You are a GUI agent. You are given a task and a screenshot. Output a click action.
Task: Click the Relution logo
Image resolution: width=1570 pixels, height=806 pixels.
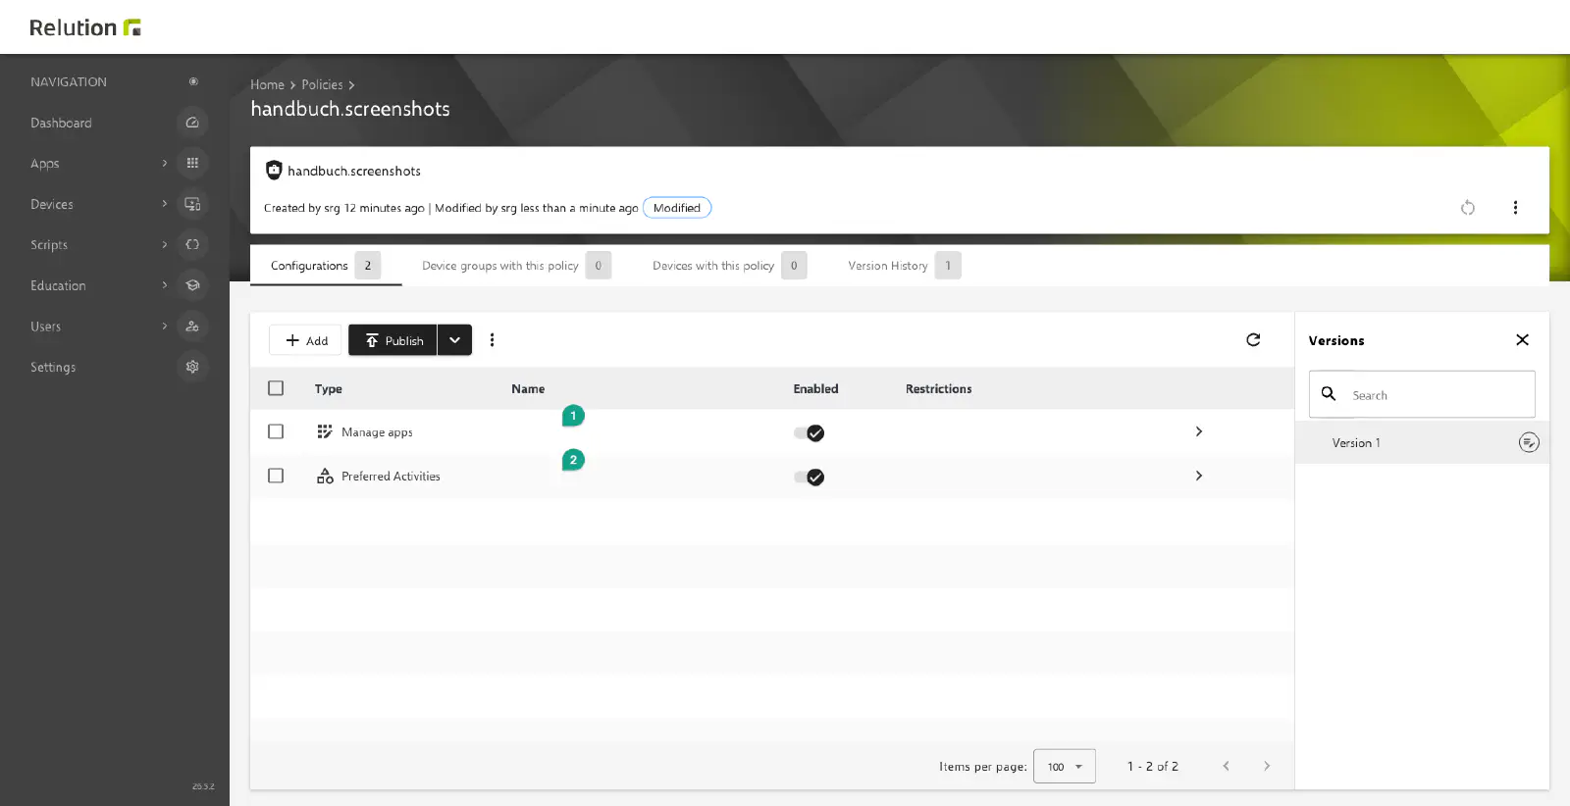click(x=85, y=27)
